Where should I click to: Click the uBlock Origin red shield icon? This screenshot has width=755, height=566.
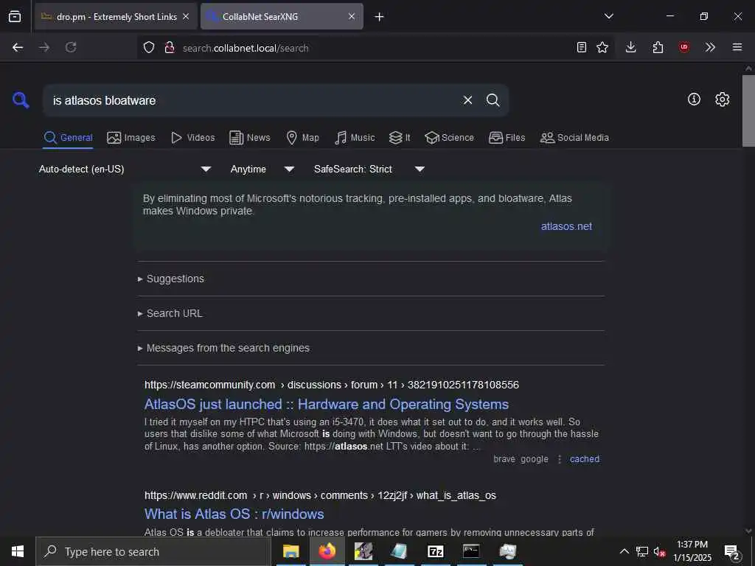point(683,47)
